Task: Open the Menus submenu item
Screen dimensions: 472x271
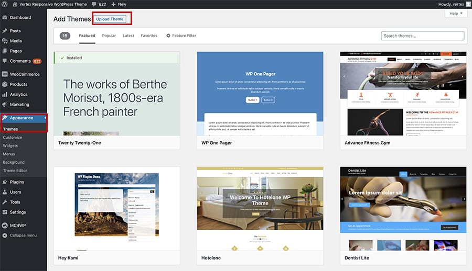Action: 9,154
